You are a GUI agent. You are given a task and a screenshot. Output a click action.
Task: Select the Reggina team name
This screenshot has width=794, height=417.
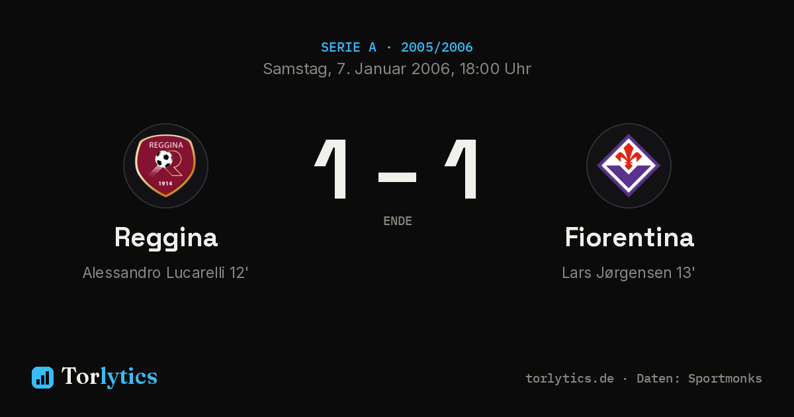[x=165, y=237]
